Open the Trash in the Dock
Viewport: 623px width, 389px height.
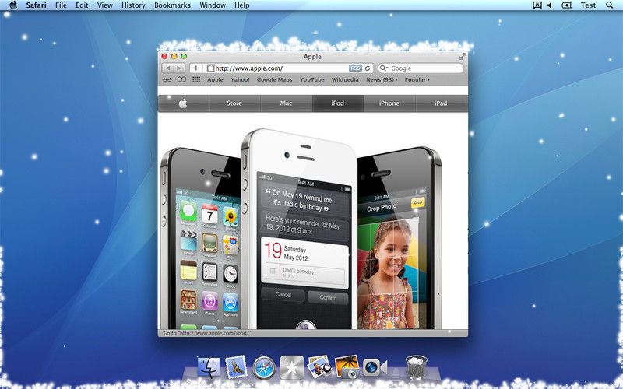click(x=417, y=367)
